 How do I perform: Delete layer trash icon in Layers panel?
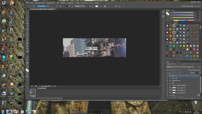pos(198,98)
